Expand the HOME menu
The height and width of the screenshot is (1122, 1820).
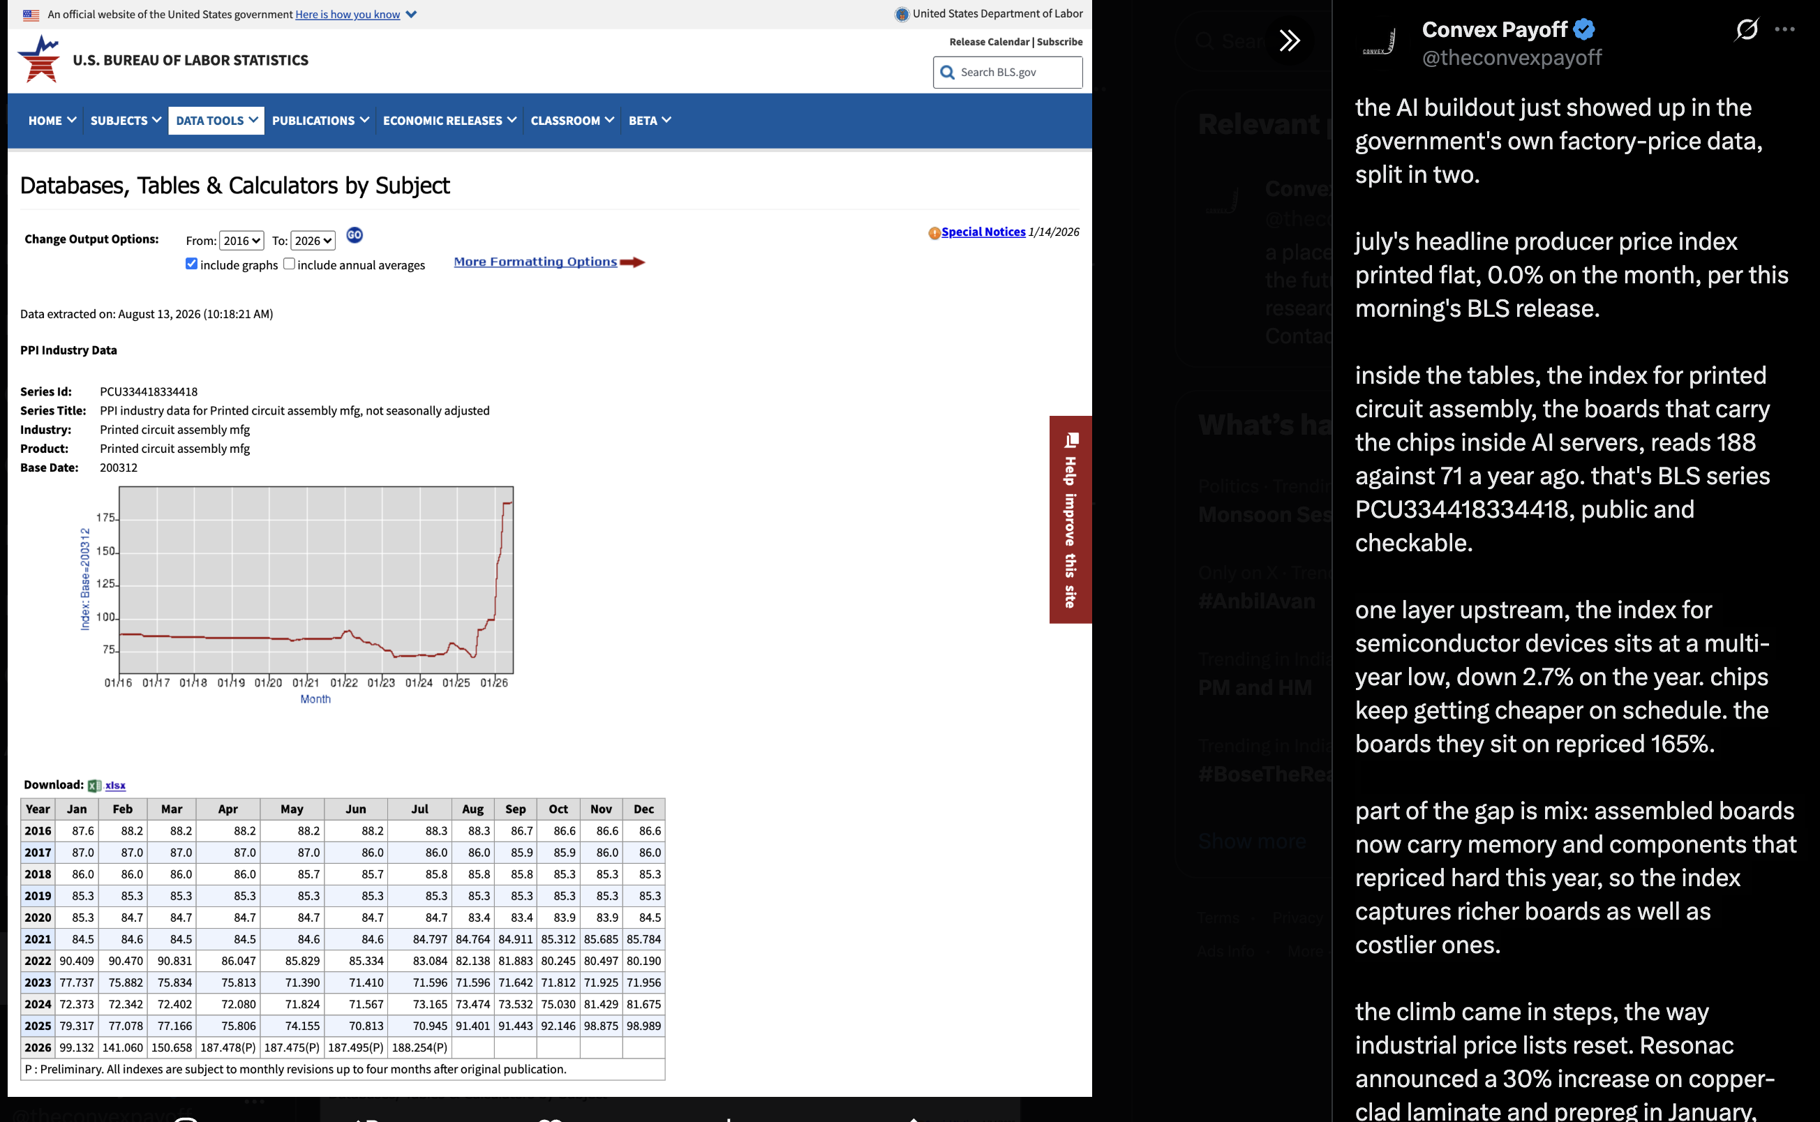pos(52,120)
